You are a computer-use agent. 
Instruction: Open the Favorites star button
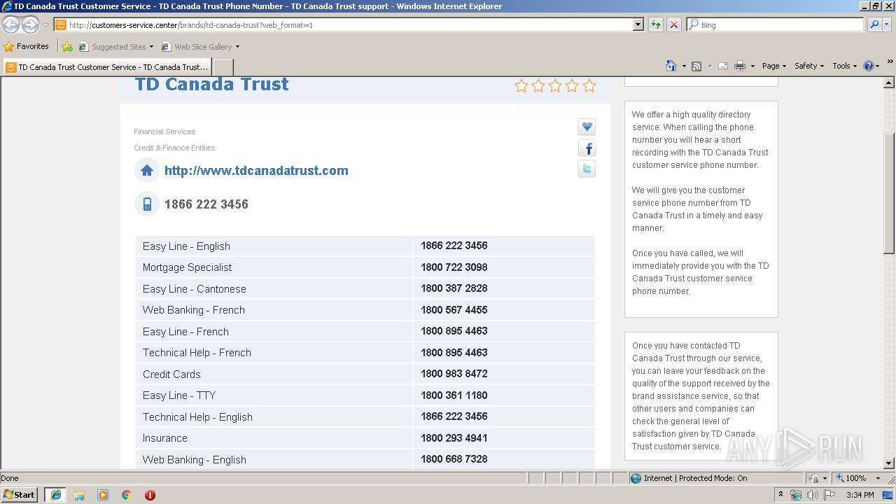[27, 47]
